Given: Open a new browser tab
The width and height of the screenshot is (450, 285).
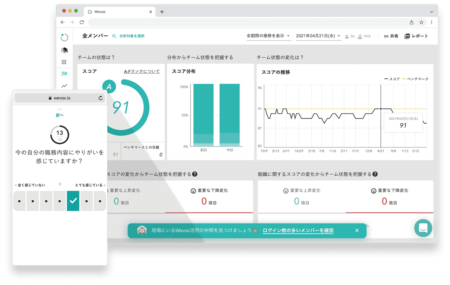Looking at the screenshot, I should (162, 12).
